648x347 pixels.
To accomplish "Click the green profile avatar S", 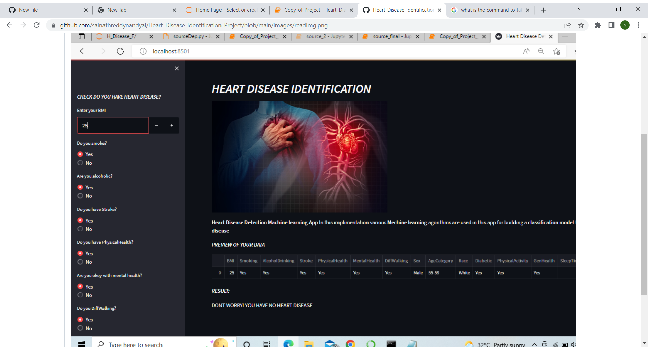I will pos(625,25).
